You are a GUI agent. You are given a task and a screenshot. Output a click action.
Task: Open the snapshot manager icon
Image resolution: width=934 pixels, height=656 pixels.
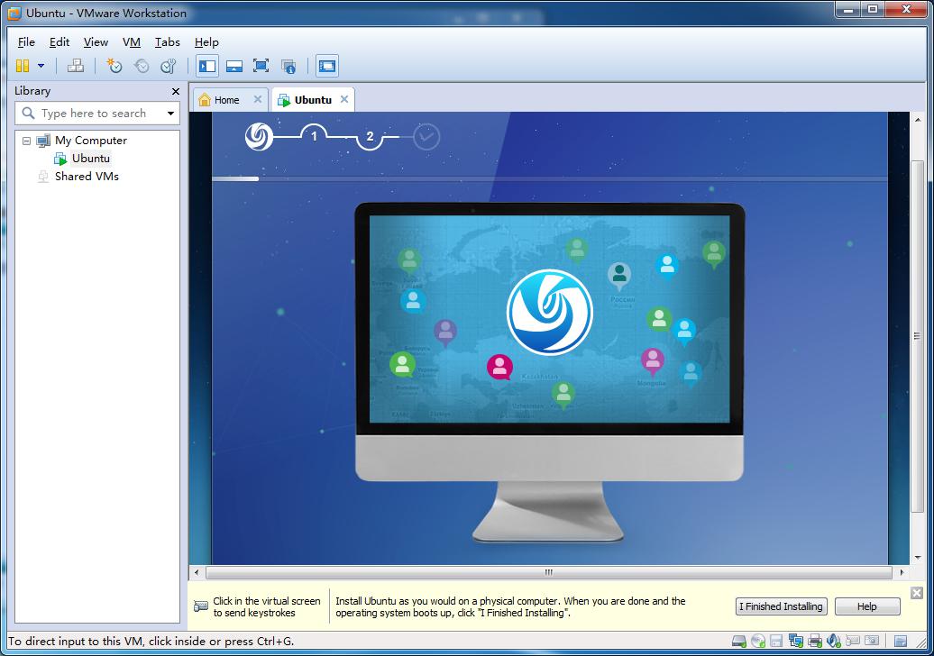pos(169,66)
